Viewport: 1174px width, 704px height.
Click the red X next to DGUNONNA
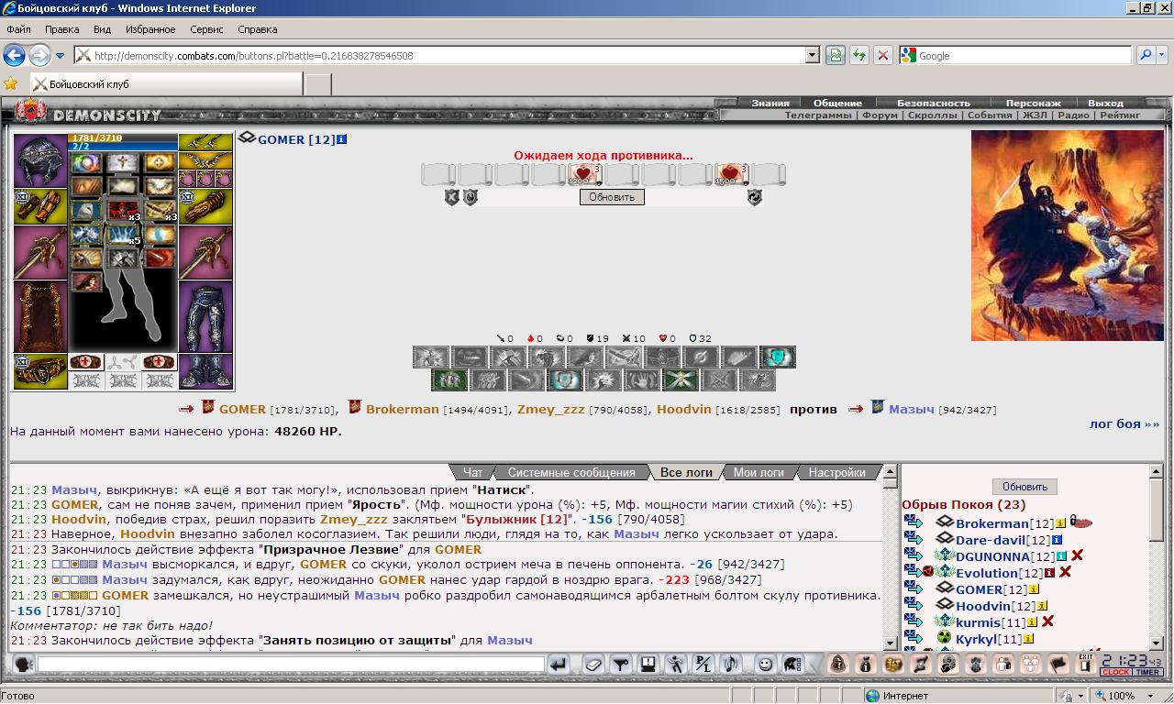pyautogui.click(x=1078, y=555)
